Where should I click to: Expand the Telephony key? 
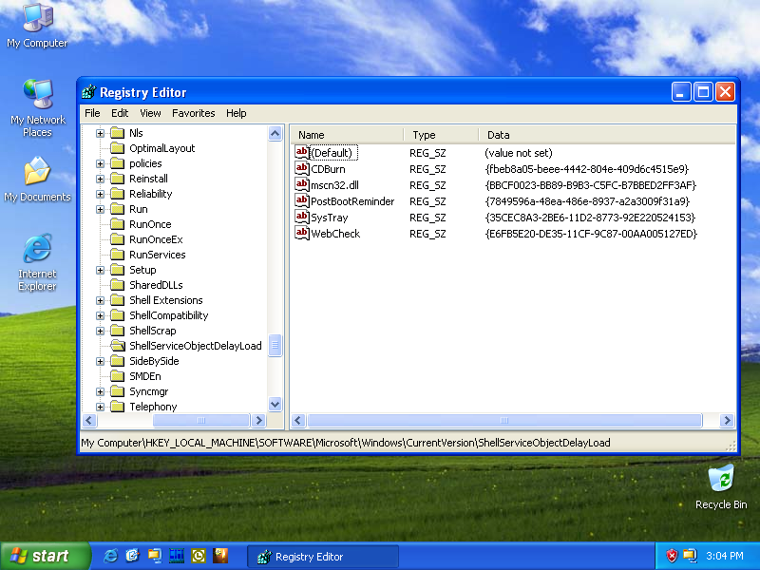coord(100,407)
